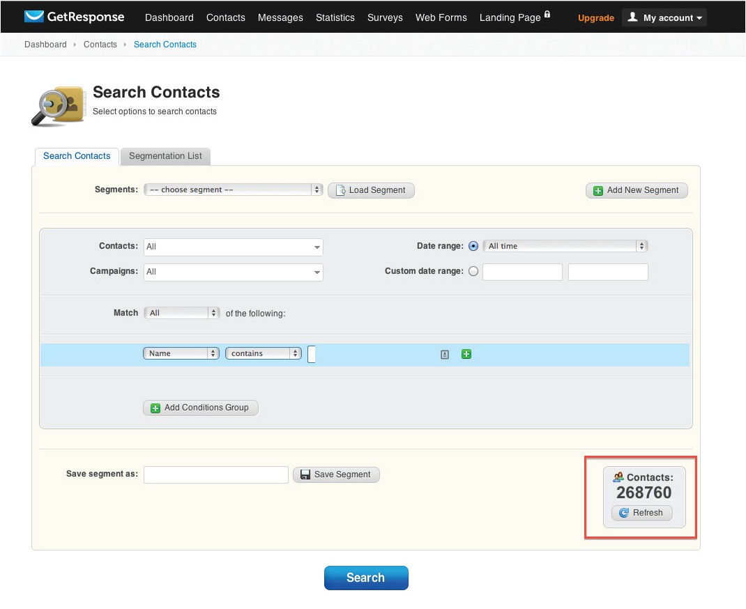The width and height of the screenshot is (746, 609).
Task: Click the green plus add-condition icon
Action: [466, 354]
